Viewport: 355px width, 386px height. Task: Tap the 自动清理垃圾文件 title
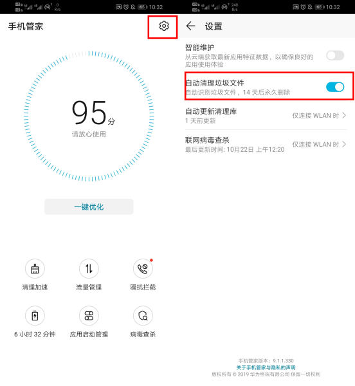[x=215, y=83]
